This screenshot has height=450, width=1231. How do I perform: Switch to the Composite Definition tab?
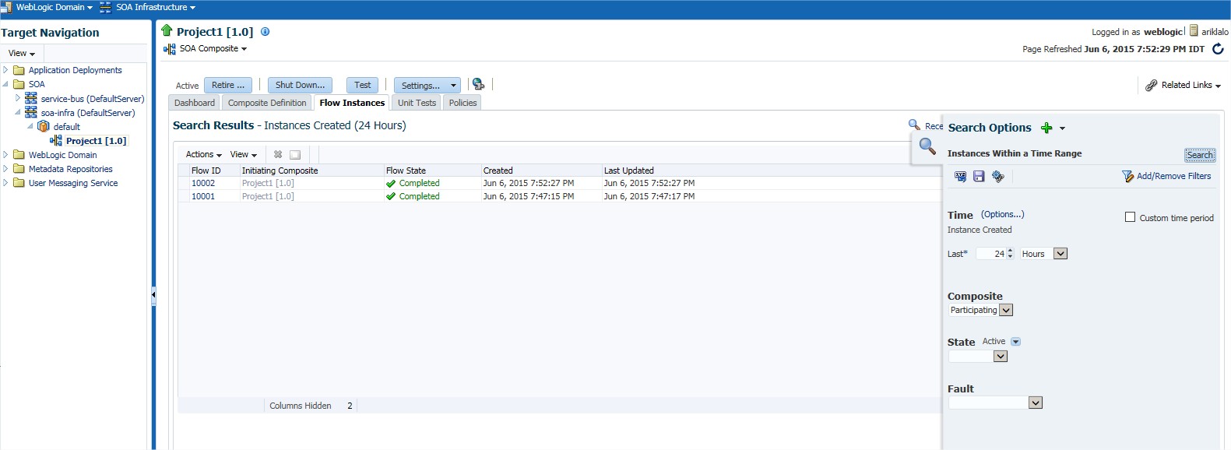[x=267, y=103]
